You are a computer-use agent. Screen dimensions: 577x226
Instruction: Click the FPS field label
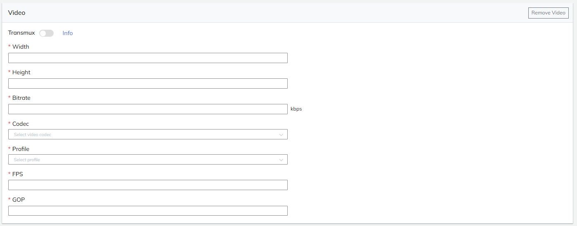click(18, 174)
